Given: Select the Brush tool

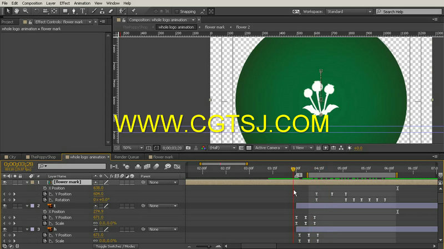Looking at the screenshot, I should coord(94,11).
